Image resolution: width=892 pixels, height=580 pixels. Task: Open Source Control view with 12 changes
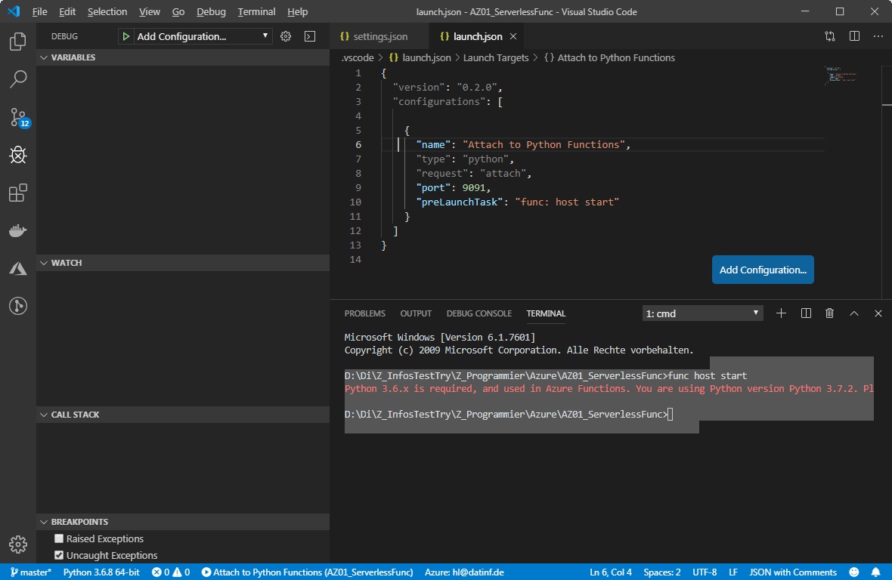19,117
